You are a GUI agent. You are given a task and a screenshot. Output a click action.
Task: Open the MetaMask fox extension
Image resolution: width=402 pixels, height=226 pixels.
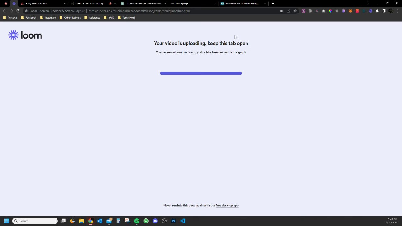coord(350,11)
